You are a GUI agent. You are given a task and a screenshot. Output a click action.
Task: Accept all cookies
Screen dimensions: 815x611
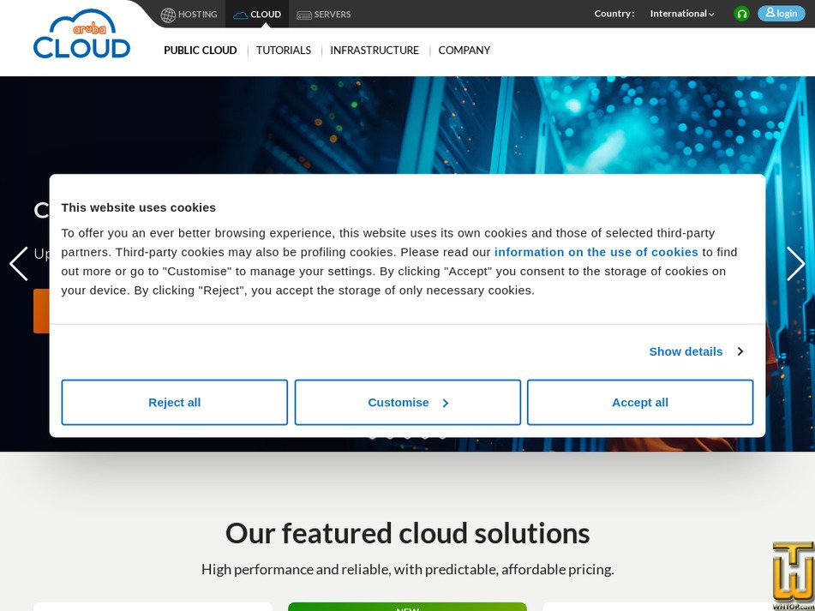[x=639, y=402]
